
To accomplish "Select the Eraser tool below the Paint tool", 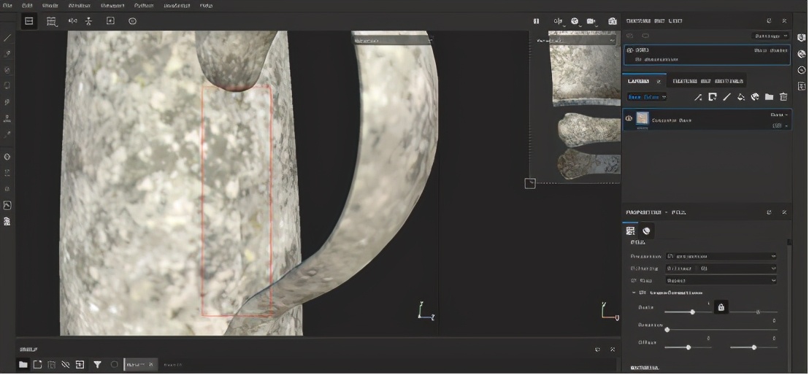I will 7,54.
